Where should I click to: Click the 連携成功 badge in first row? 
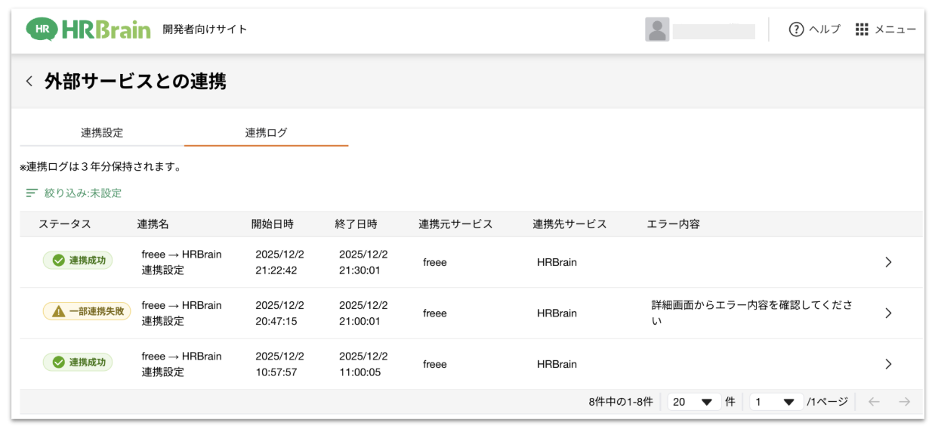coord(78,261)
